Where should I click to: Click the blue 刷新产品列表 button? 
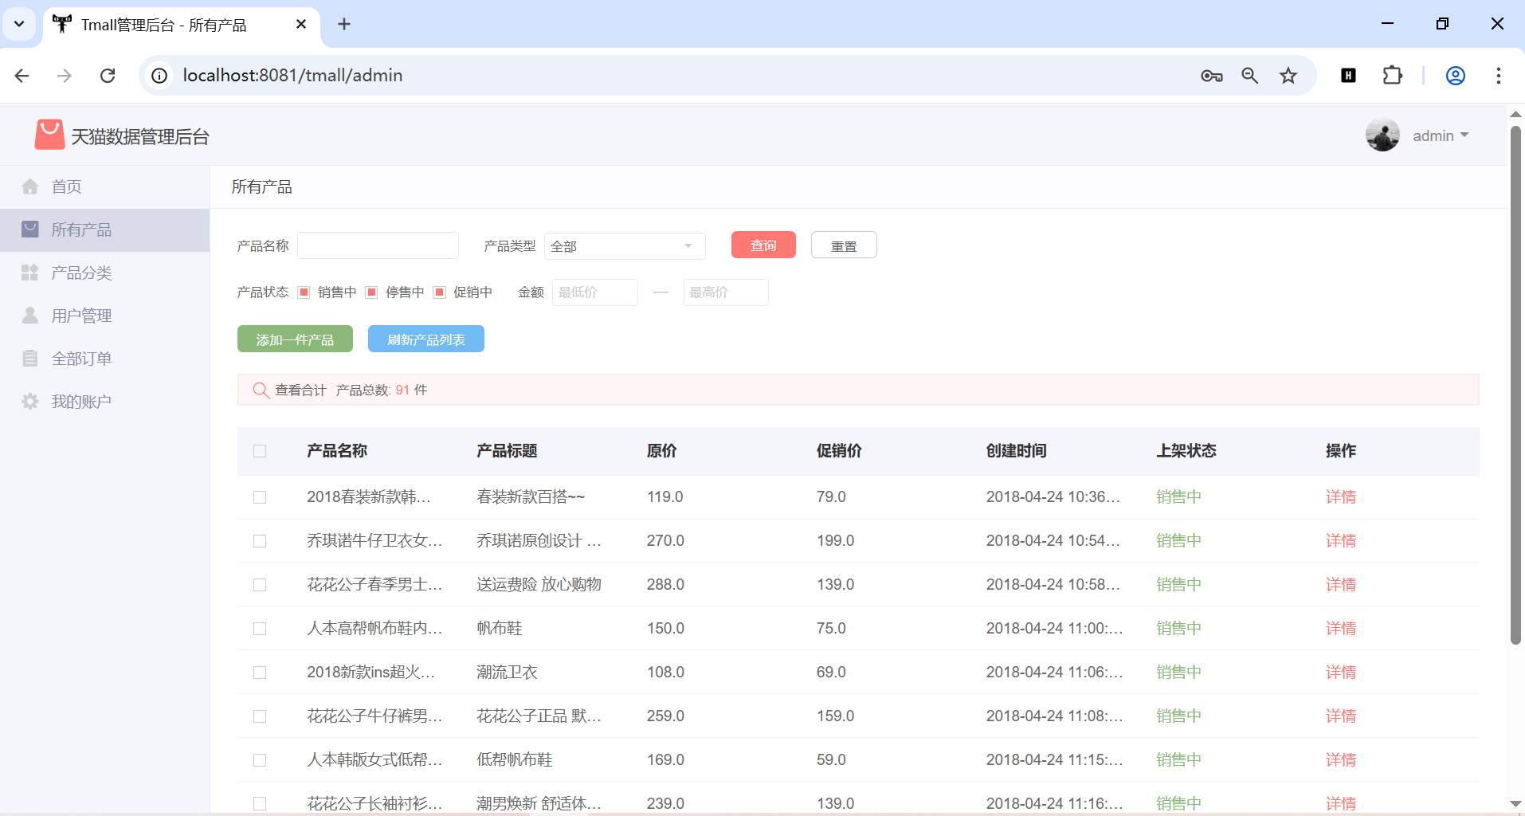click(426, 339)
